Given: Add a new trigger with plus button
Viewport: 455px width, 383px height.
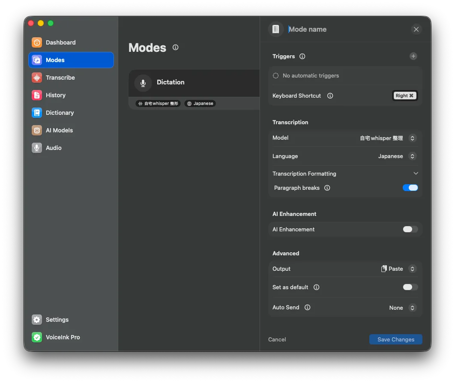Looking at the screenshot, I should [x=413, y=56].
